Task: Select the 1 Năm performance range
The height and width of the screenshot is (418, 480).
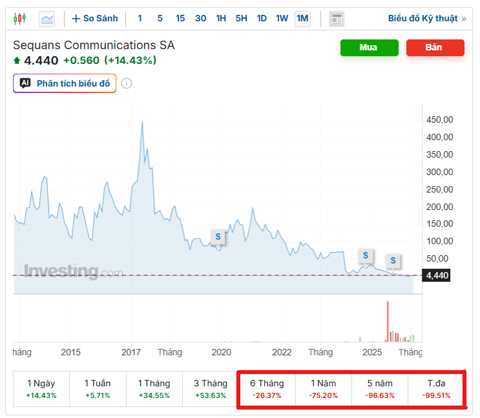Action: click(323, 389)
